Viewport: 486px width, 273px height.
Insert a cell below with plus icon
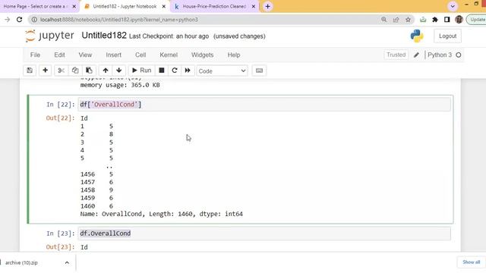[x=46, y=71]
